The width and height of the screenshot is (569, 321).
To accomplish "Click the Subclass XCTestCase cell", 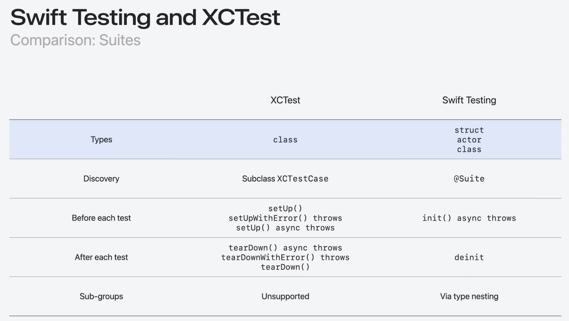I will pos(285,179).
